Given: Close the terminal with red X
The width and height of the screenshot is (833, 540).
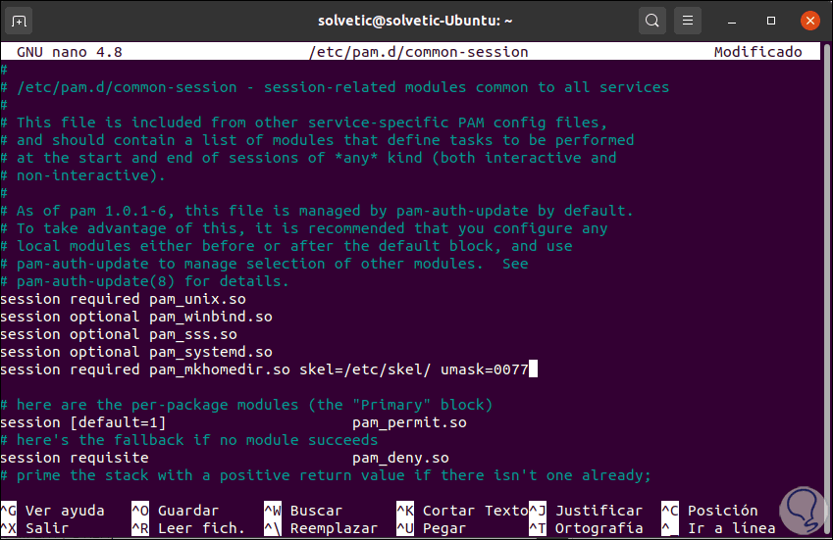Looking at the screenshot, I should pos(809,20).
